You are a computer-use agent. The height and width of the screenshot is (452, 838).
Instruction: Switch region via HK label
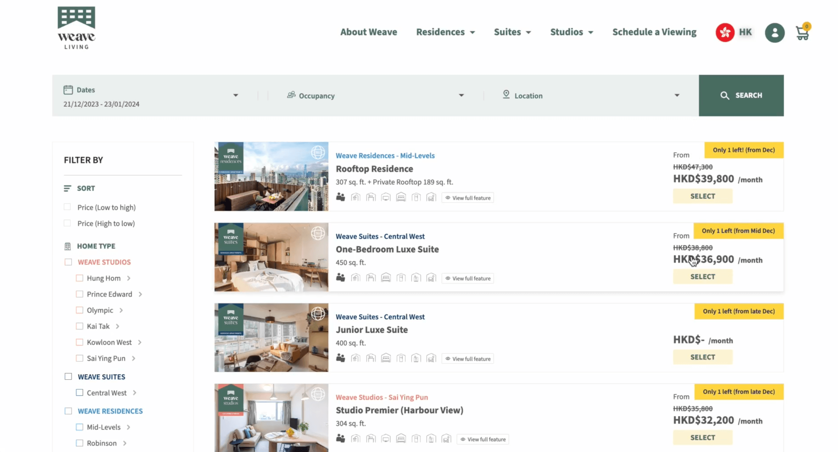pos(745,32)
